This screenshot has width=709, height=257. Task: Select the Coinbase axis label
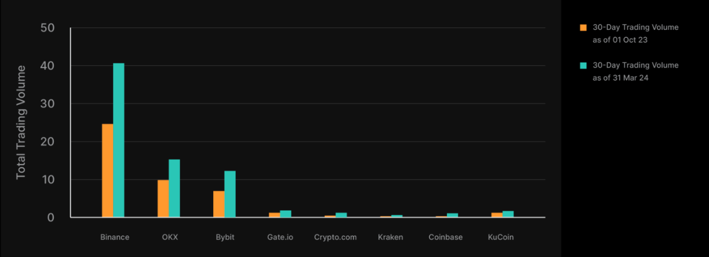[x=446, y=237]
